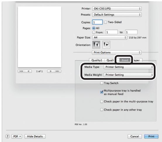The height and width of the screenshot is (142, 162).
Task: Jump to last preview page
Action: [x=58, y=71]
